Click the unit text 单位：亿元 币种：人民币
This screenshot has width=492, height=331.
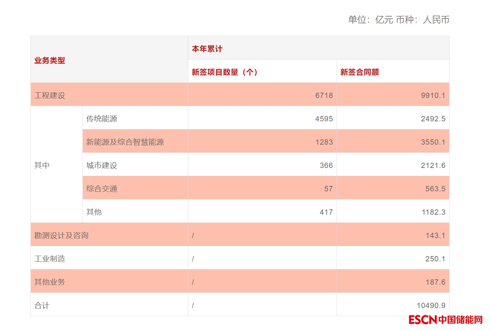(x=399, y=20)
